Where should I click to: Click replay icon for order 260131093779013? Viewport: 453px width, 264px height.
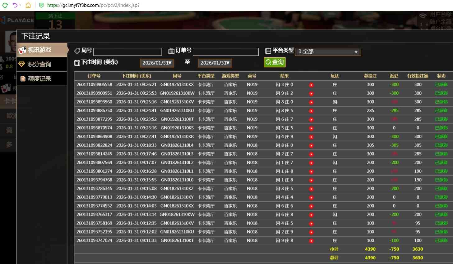tap(311, 197)
